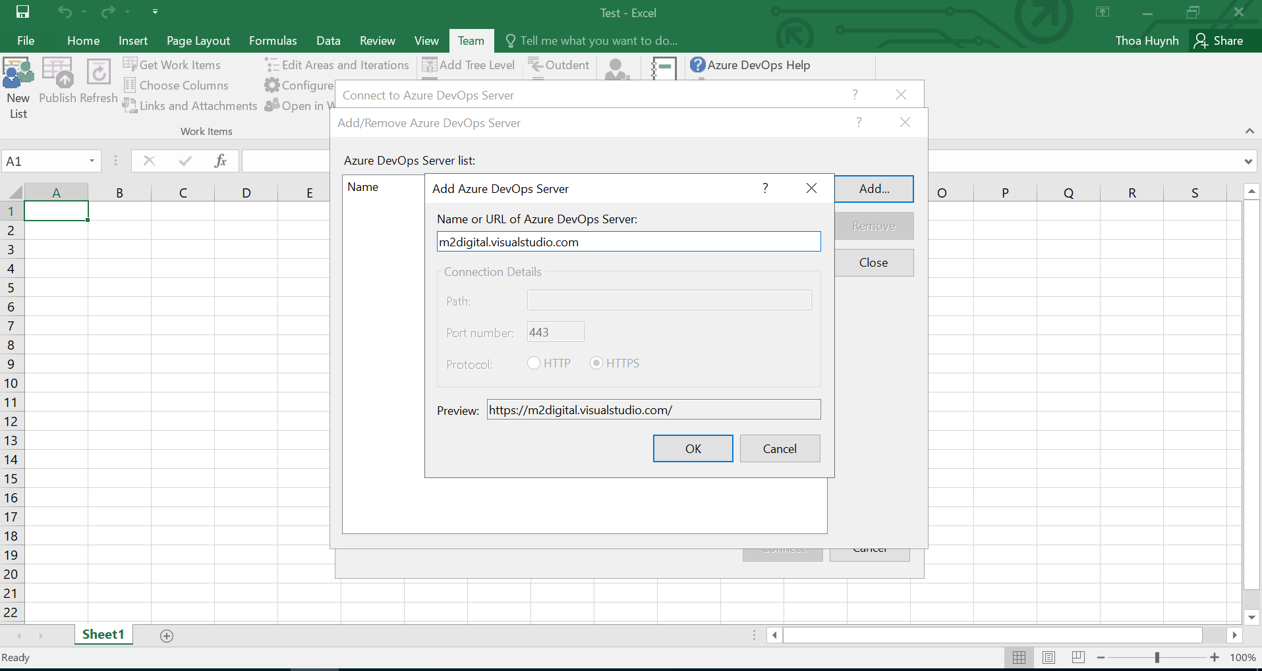Click the Preview URL field

tap(654, 410)
